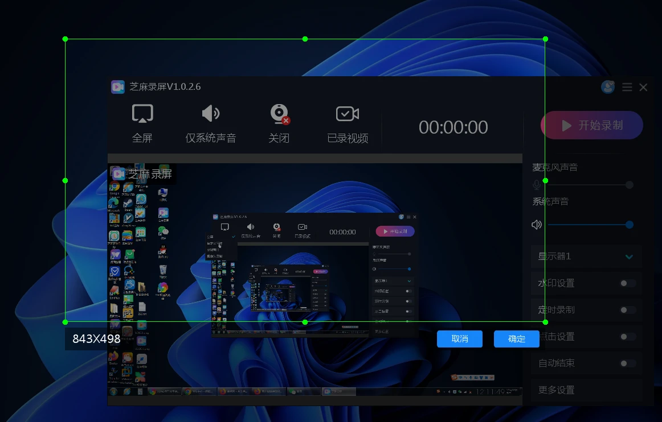Click the webcam 关闭 camera icon
662x422 pixels.
pos(279,114)
